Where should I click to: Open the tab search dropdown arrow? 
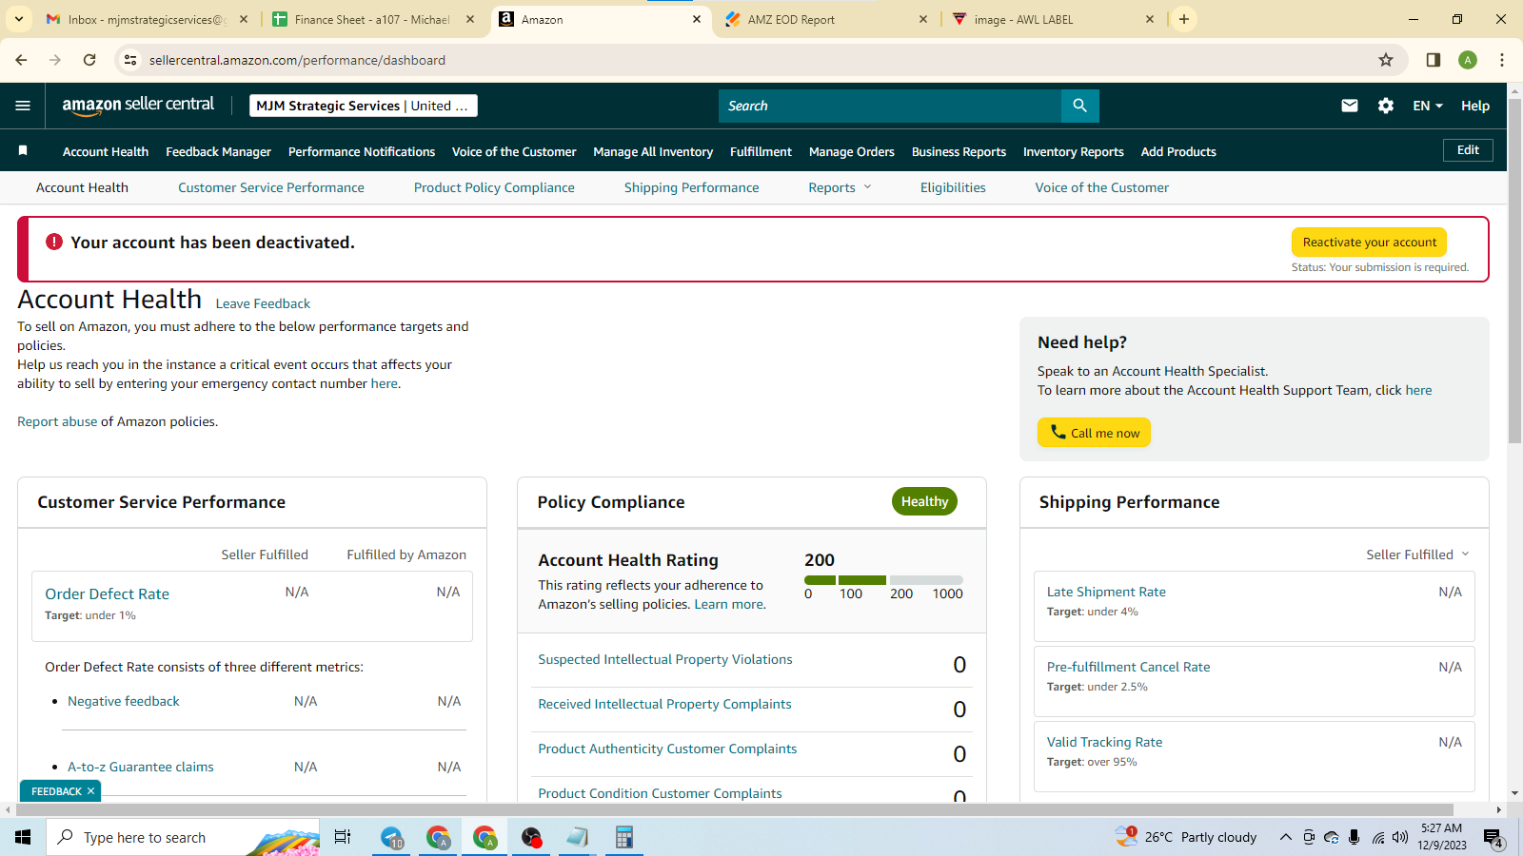(19, 19)
